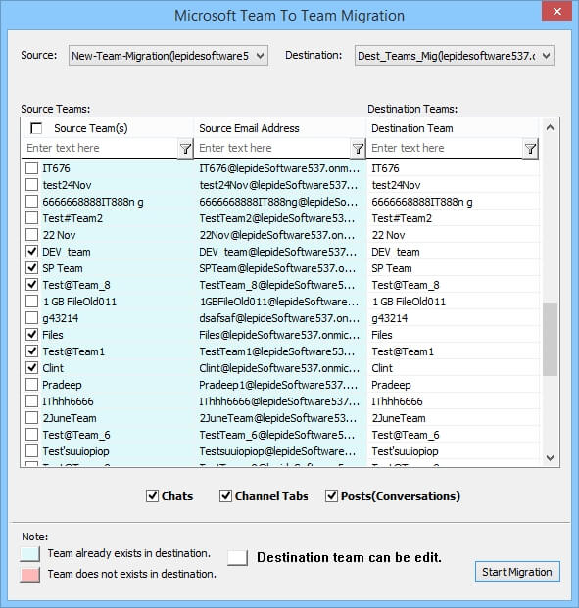Image resolution: width=579 pixels, height=608 pixels.
Task: Click the Destination Team filter icon
Action: click(530, 149)
